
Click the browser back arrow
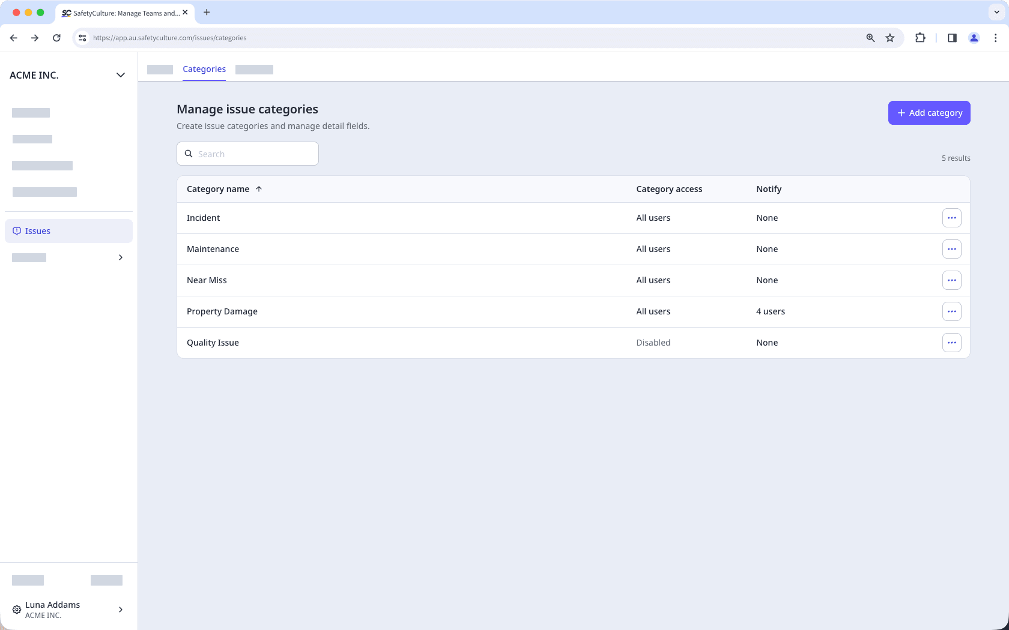coord(13,37)
